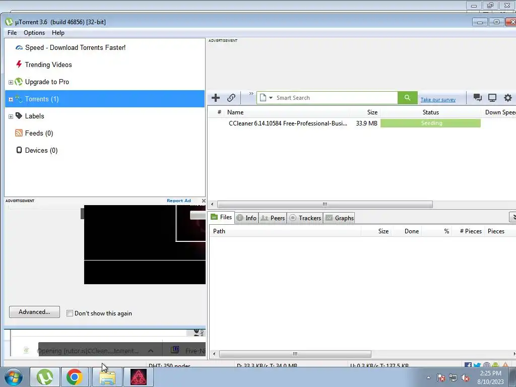Click the Take our survey link
Screen dimensions: 516x387
point(438,99)
